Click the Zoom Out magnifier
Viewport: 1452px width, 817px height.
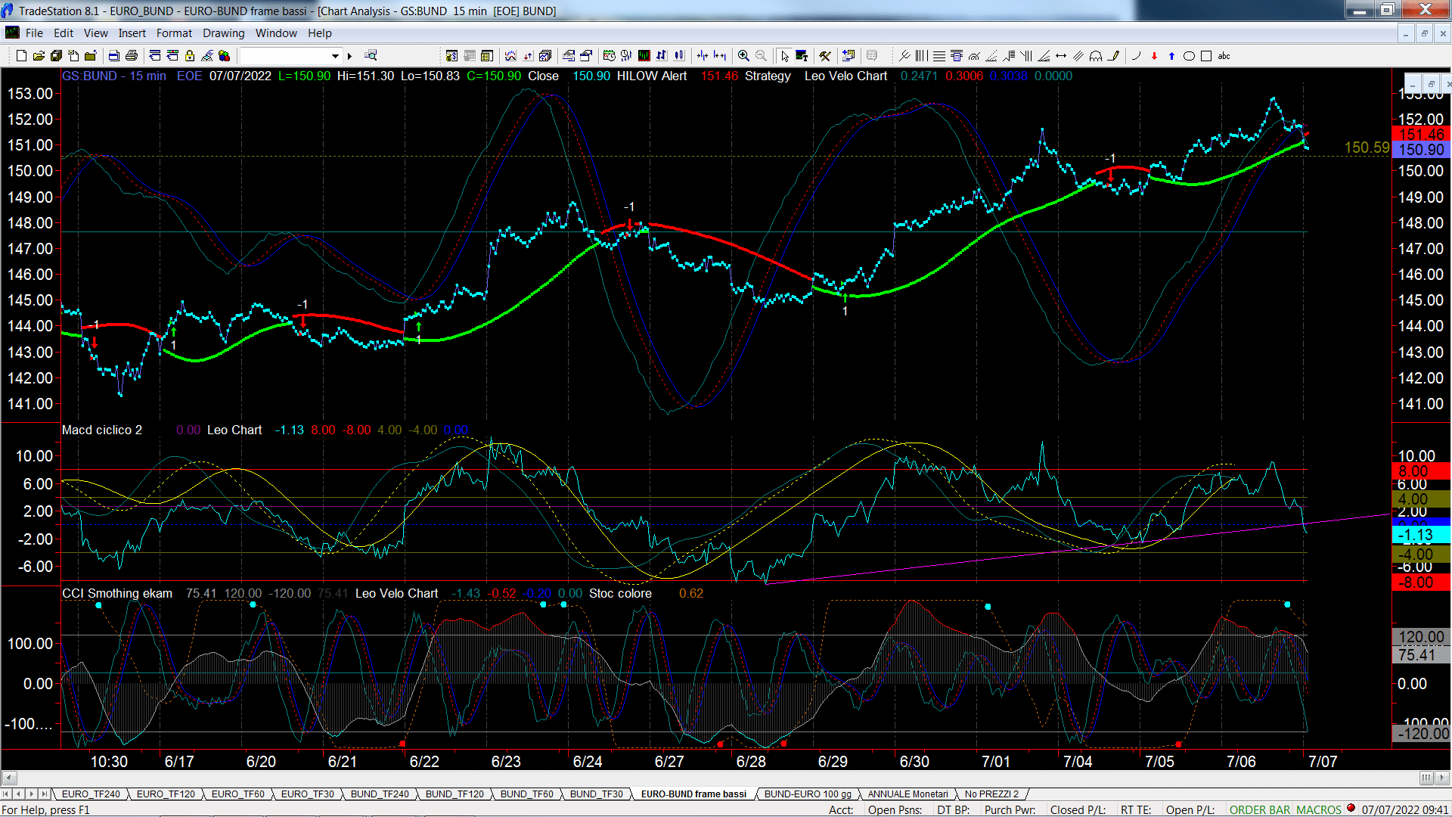click(761, 55)
